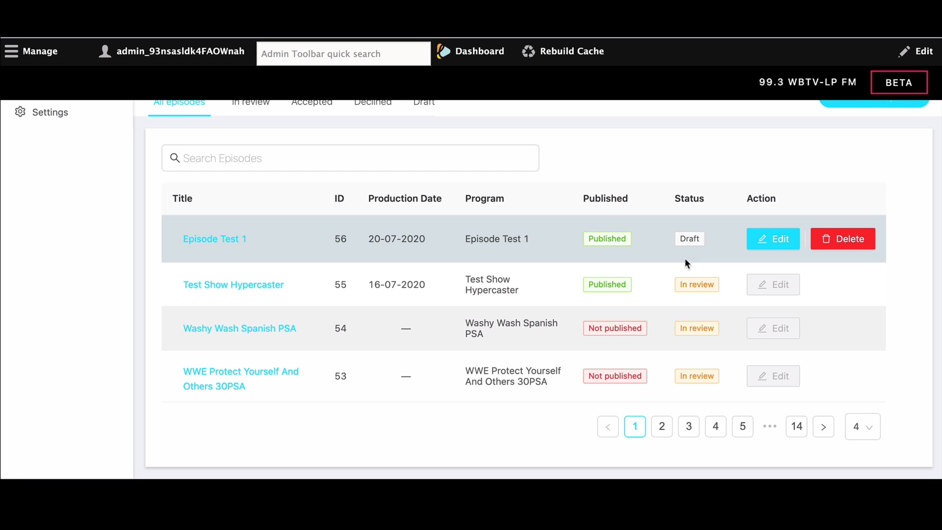Click the pencil Edit icon in toolbar
The image size is (942, 530).
click(x=904, y=51)
